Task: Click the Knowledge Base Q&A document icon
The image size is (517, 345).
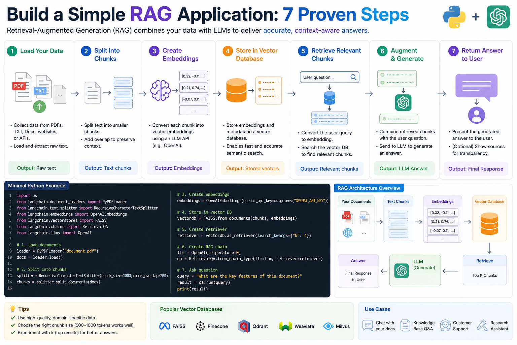Action: tap(405, 325)
